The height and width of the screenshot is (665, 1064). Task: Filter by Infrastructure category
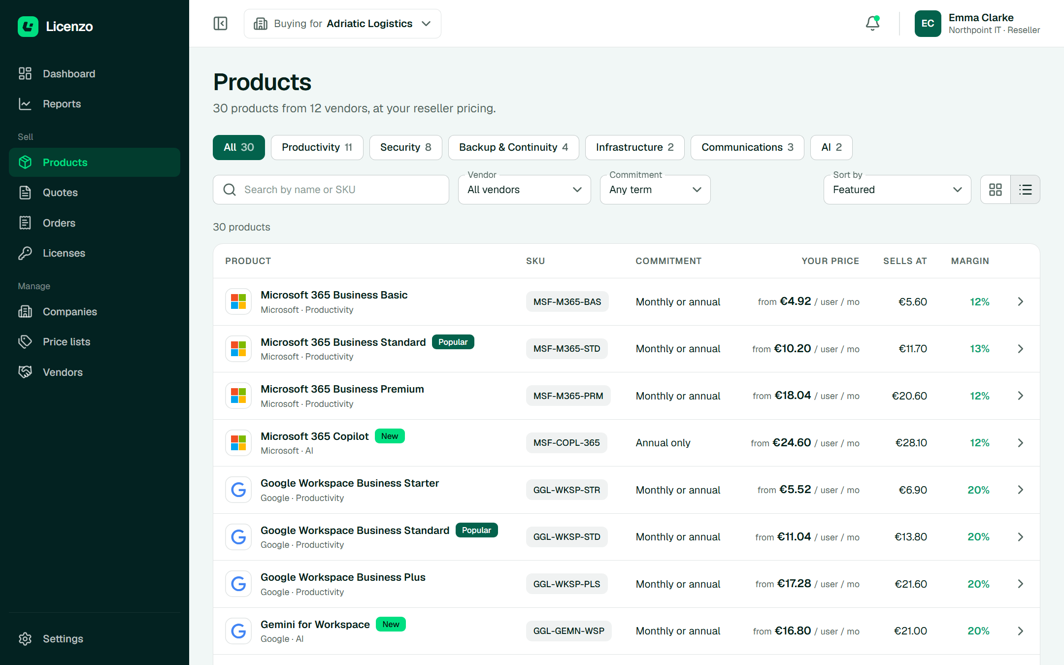pyautogui.click(x=635, y=147)
